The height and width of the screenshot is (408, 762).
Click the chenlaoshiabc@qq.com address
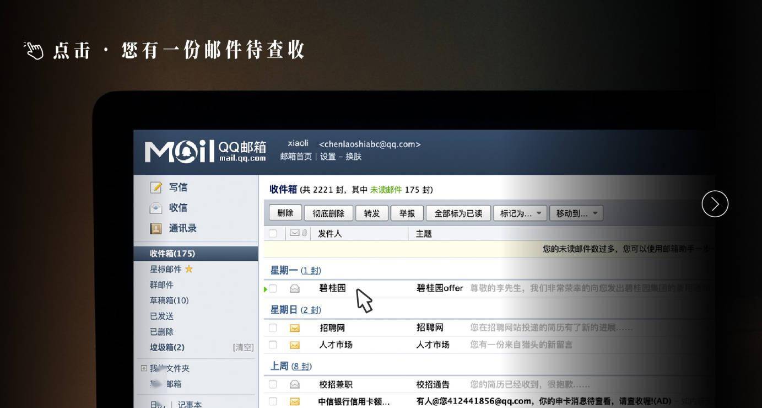click(370, 144)
